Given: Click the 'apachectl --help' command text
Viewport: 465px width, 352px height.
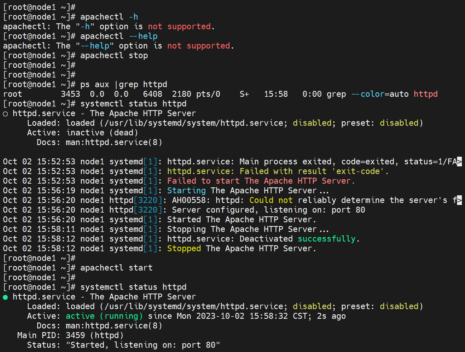Looking at the screenshot, I should [119, 36].
